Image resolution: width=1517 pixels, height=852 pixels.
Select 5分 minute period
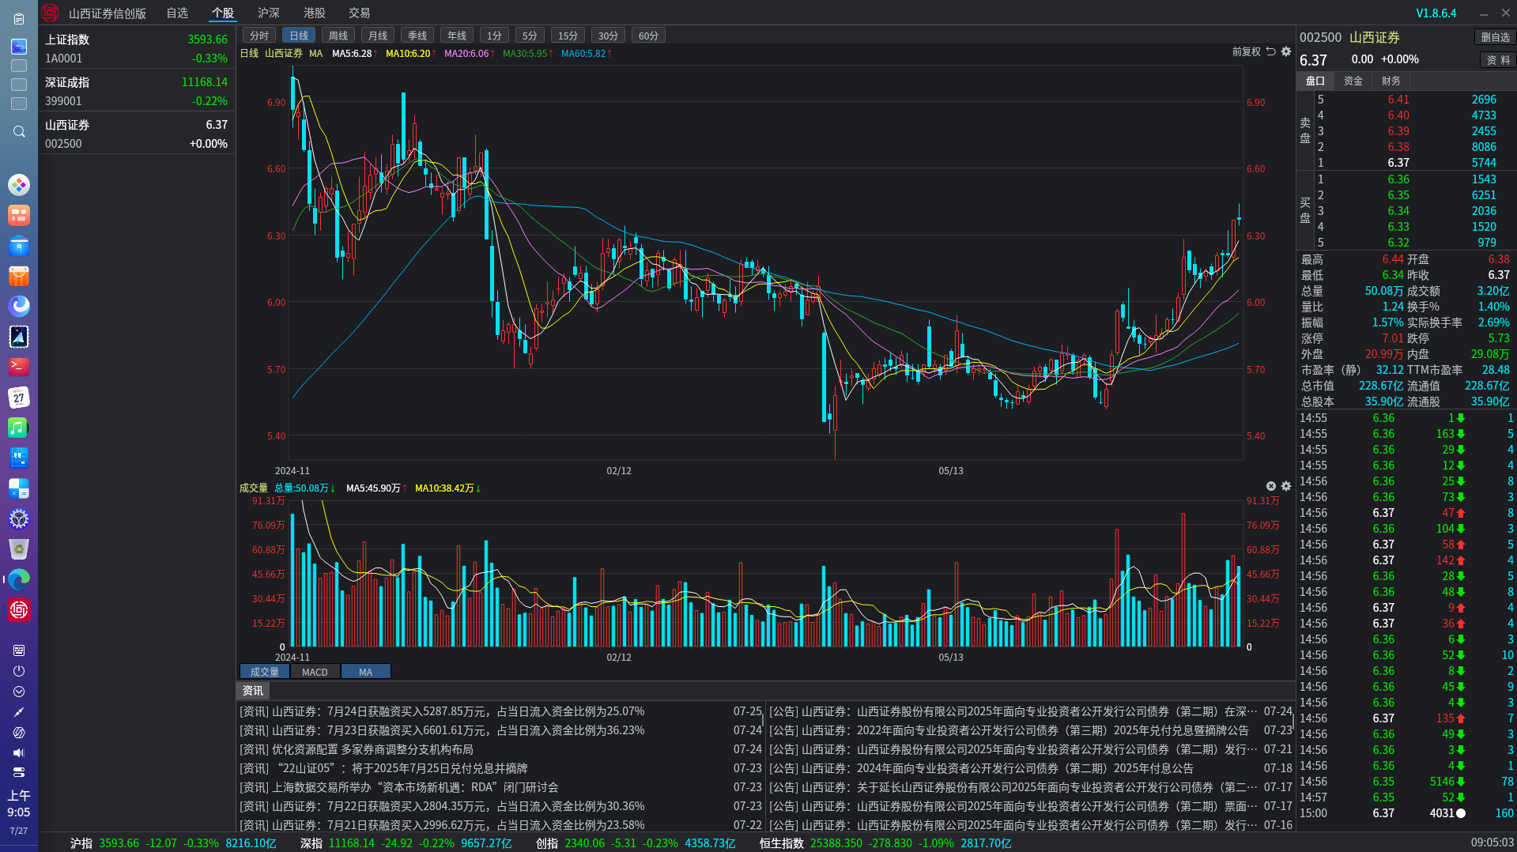(530, 36)
